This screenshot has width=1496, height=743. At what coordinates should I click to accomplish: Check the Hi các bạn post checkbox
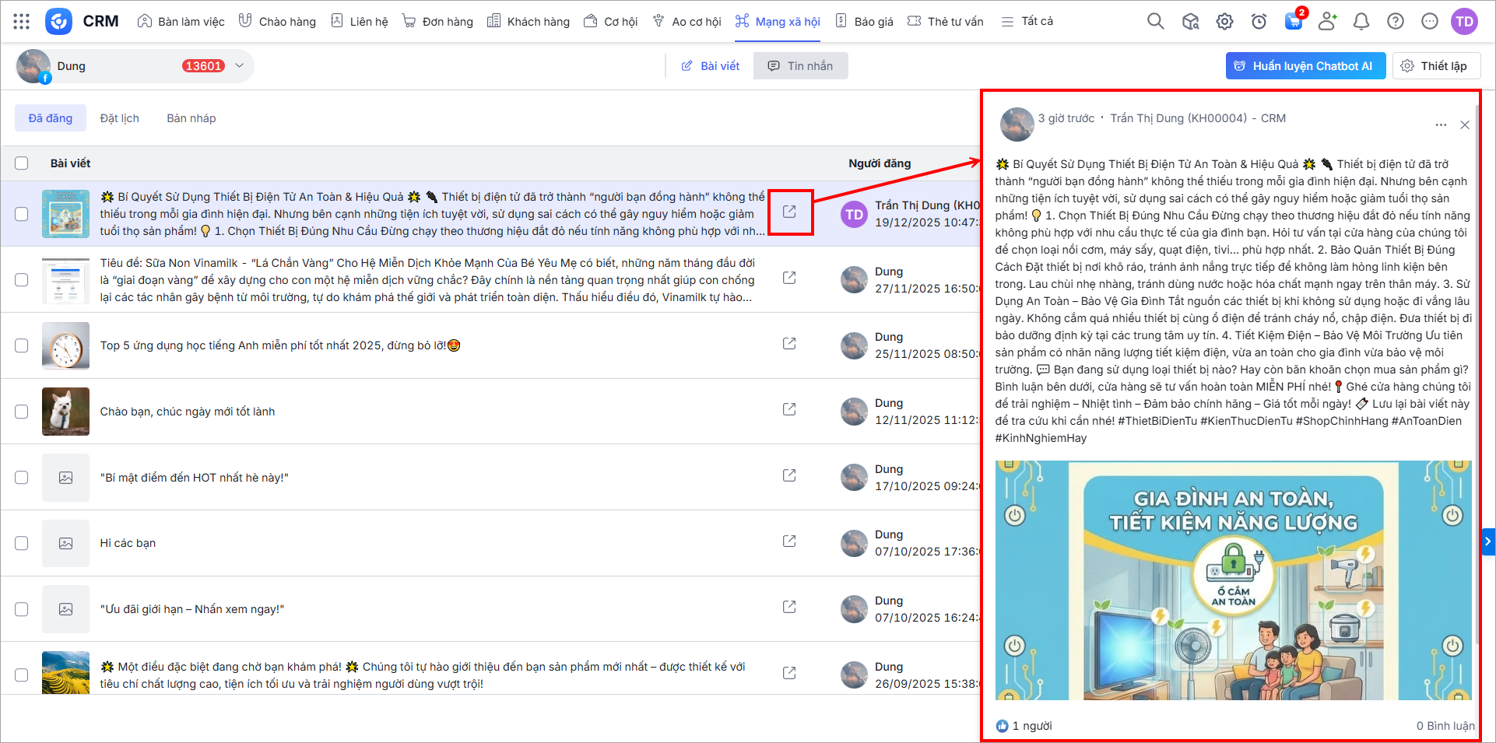pos(22,543)
